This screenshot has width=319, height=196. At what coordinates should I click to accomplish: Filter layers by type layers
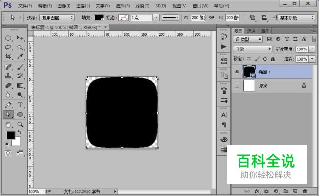(287, 39)
